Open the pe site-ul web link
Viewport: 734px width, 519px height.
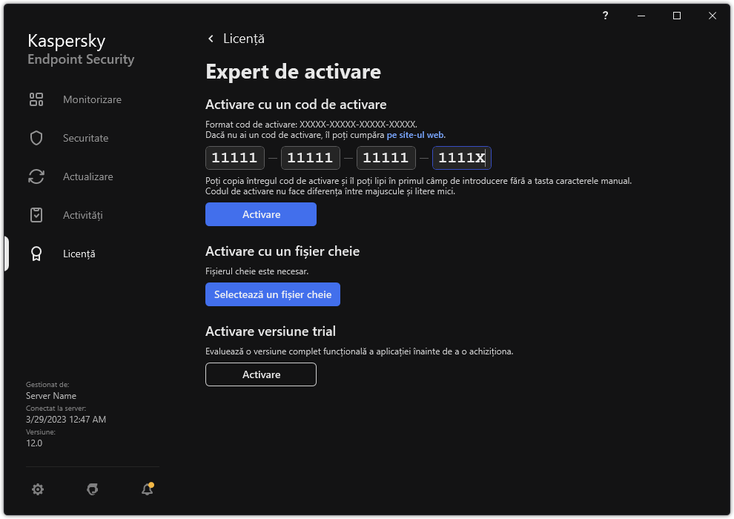415,134
